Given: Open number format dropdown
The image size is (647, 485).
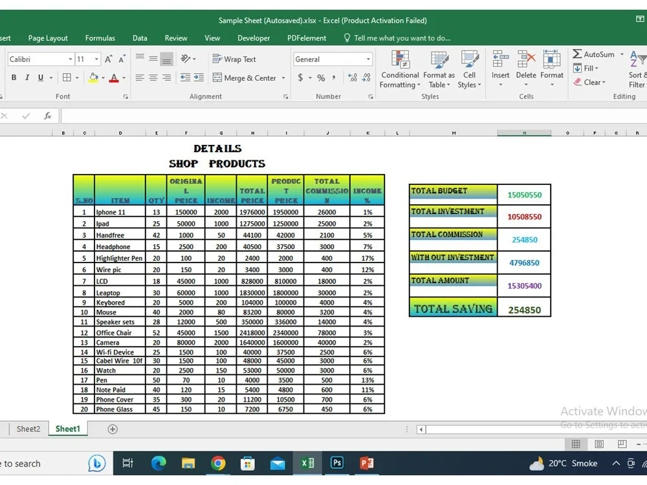Looking at the screenshot, I should [369, 59].
